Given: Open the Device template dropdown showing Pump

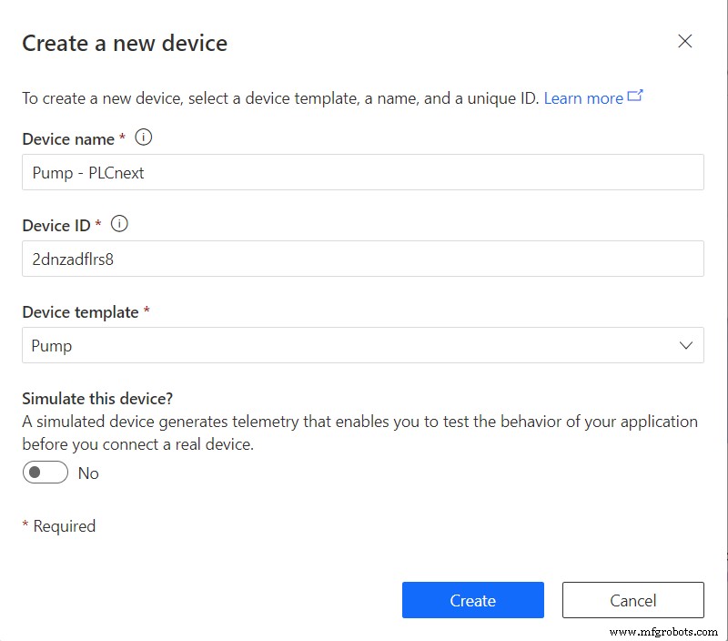Looking at the screenshot, I should tap(363, 346).
